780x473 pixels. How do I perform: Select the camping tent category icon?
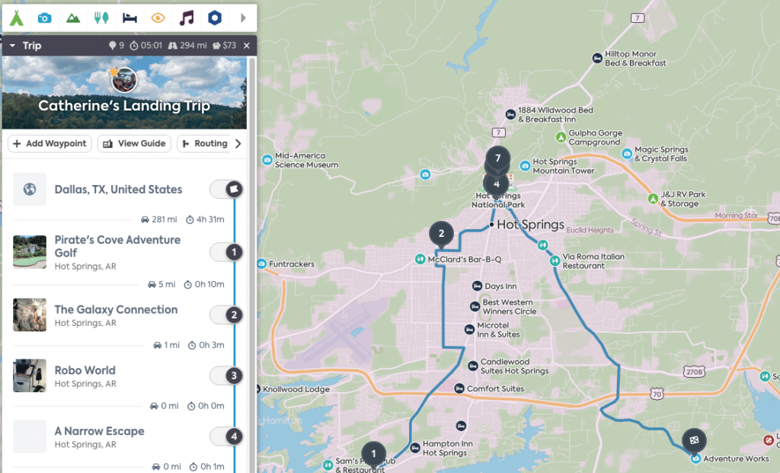click(x=17, y=18)
